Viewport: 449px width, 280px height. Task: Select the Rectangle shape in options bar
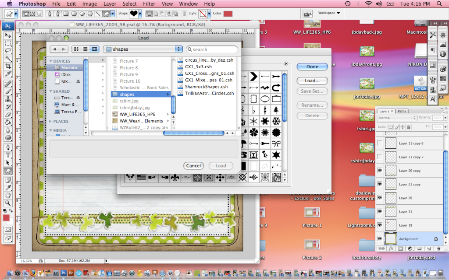coord(66,14)
